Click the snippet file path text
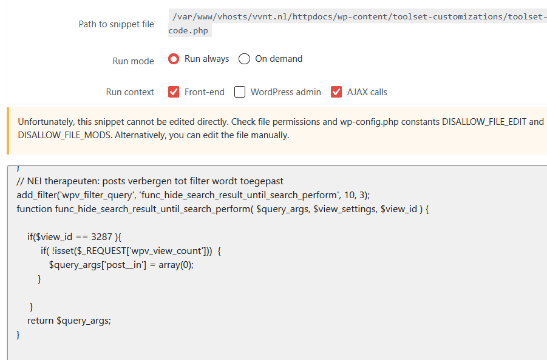This screenshot has height=360, width=547. [358, 24]
